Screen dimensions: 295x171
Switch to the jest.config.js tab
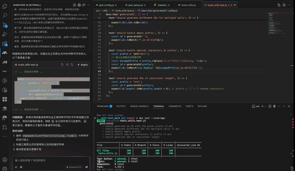[106, 5]
